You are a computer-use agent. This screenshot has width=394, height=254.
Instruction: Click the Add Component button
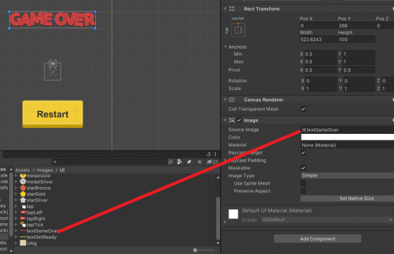point(318,239)
